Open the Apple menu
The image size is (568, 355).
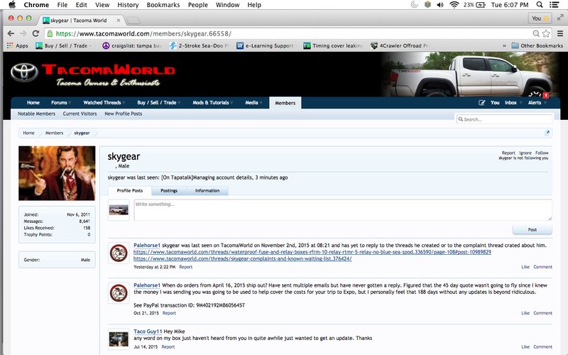coord(12,5)
